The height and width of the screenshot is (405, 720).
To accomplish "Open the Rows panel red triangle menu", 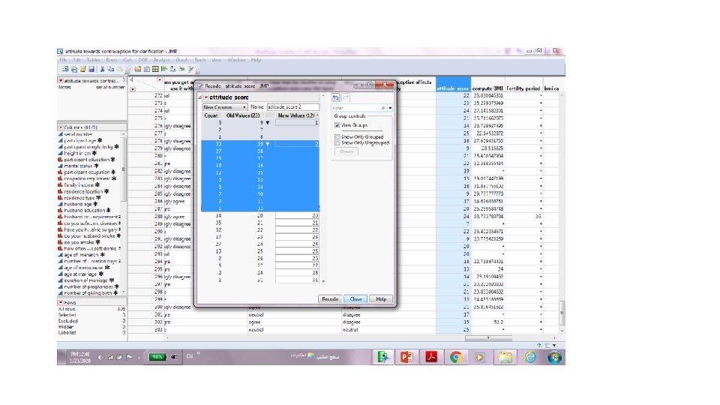I will coord(61,302).
